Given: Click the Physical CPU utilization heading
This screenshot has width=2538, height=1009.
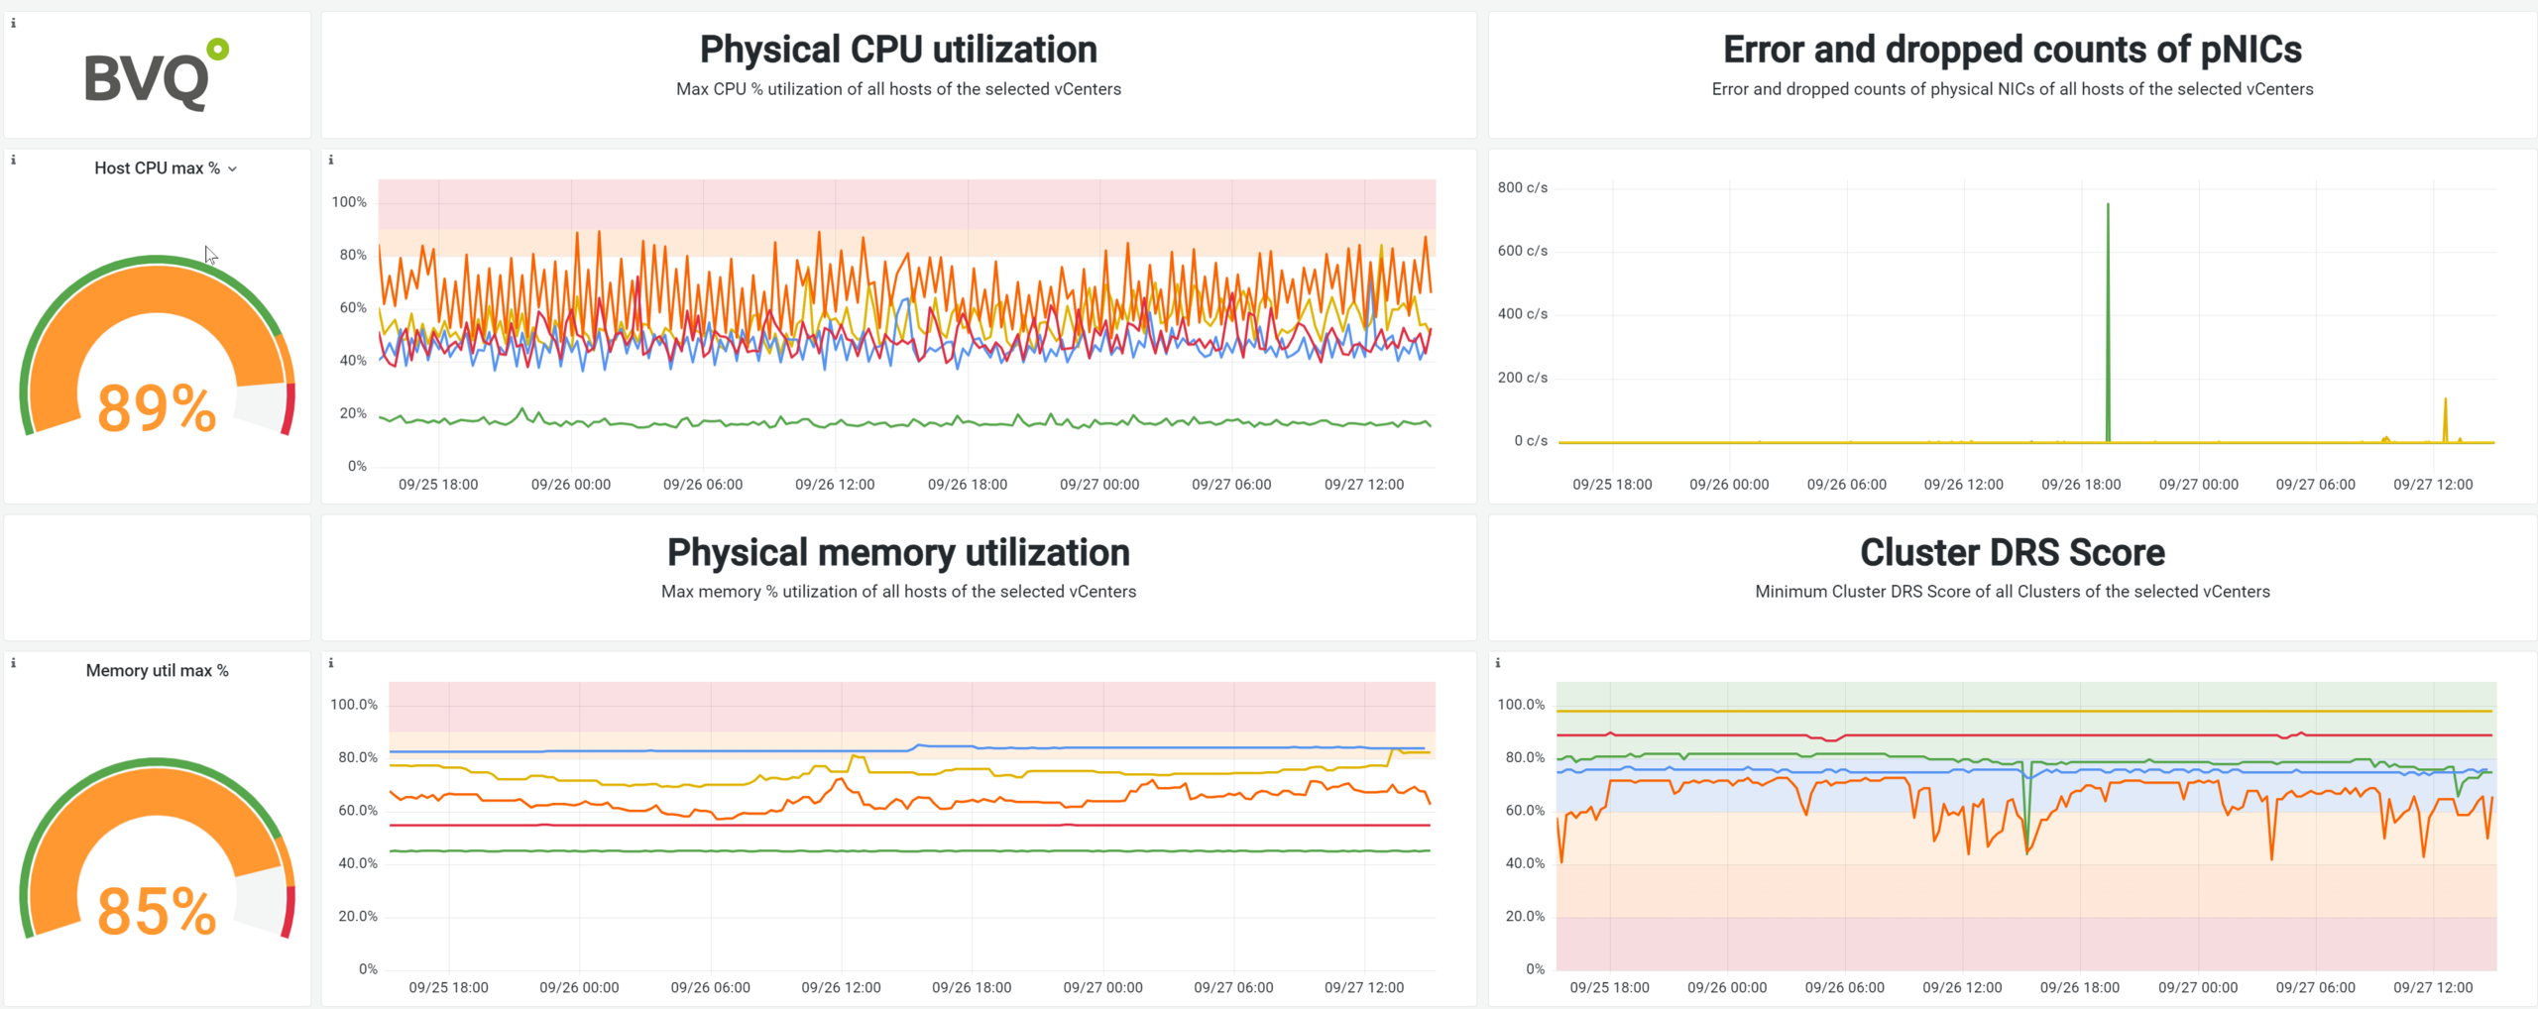Looking at the screenshot, I should (898, 50).
